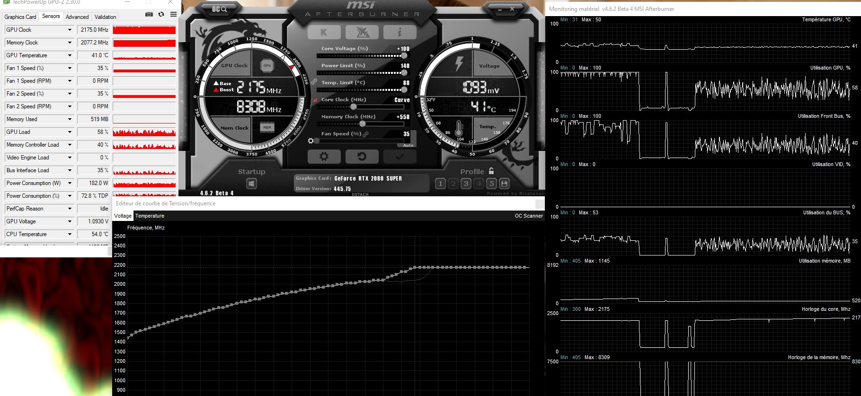This screenshot has height=396, width=861.
Task: Open the GPU Load sensor dropdown
Action: tap(70, 132)
